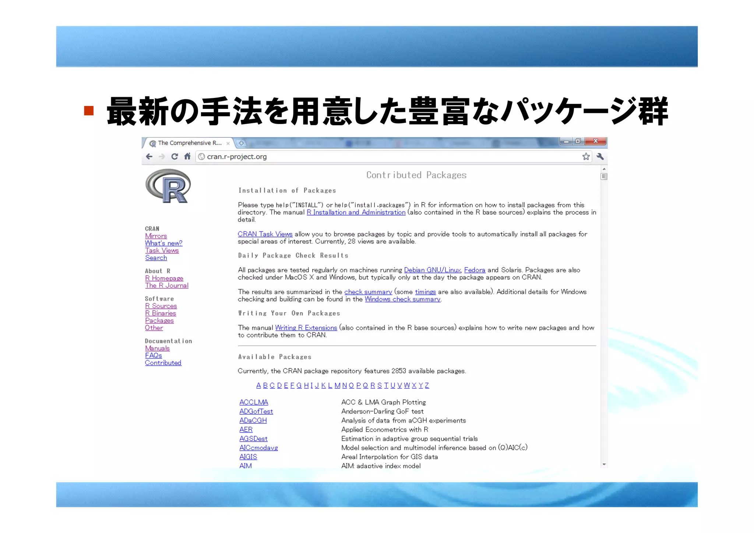Open the AGSDest package
The image size is (754, 533).
253,439
